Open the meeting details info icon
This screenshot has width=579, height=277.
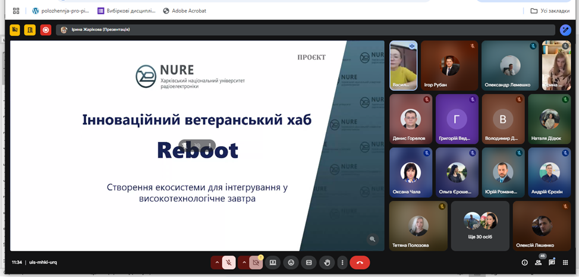coord(524,263)
